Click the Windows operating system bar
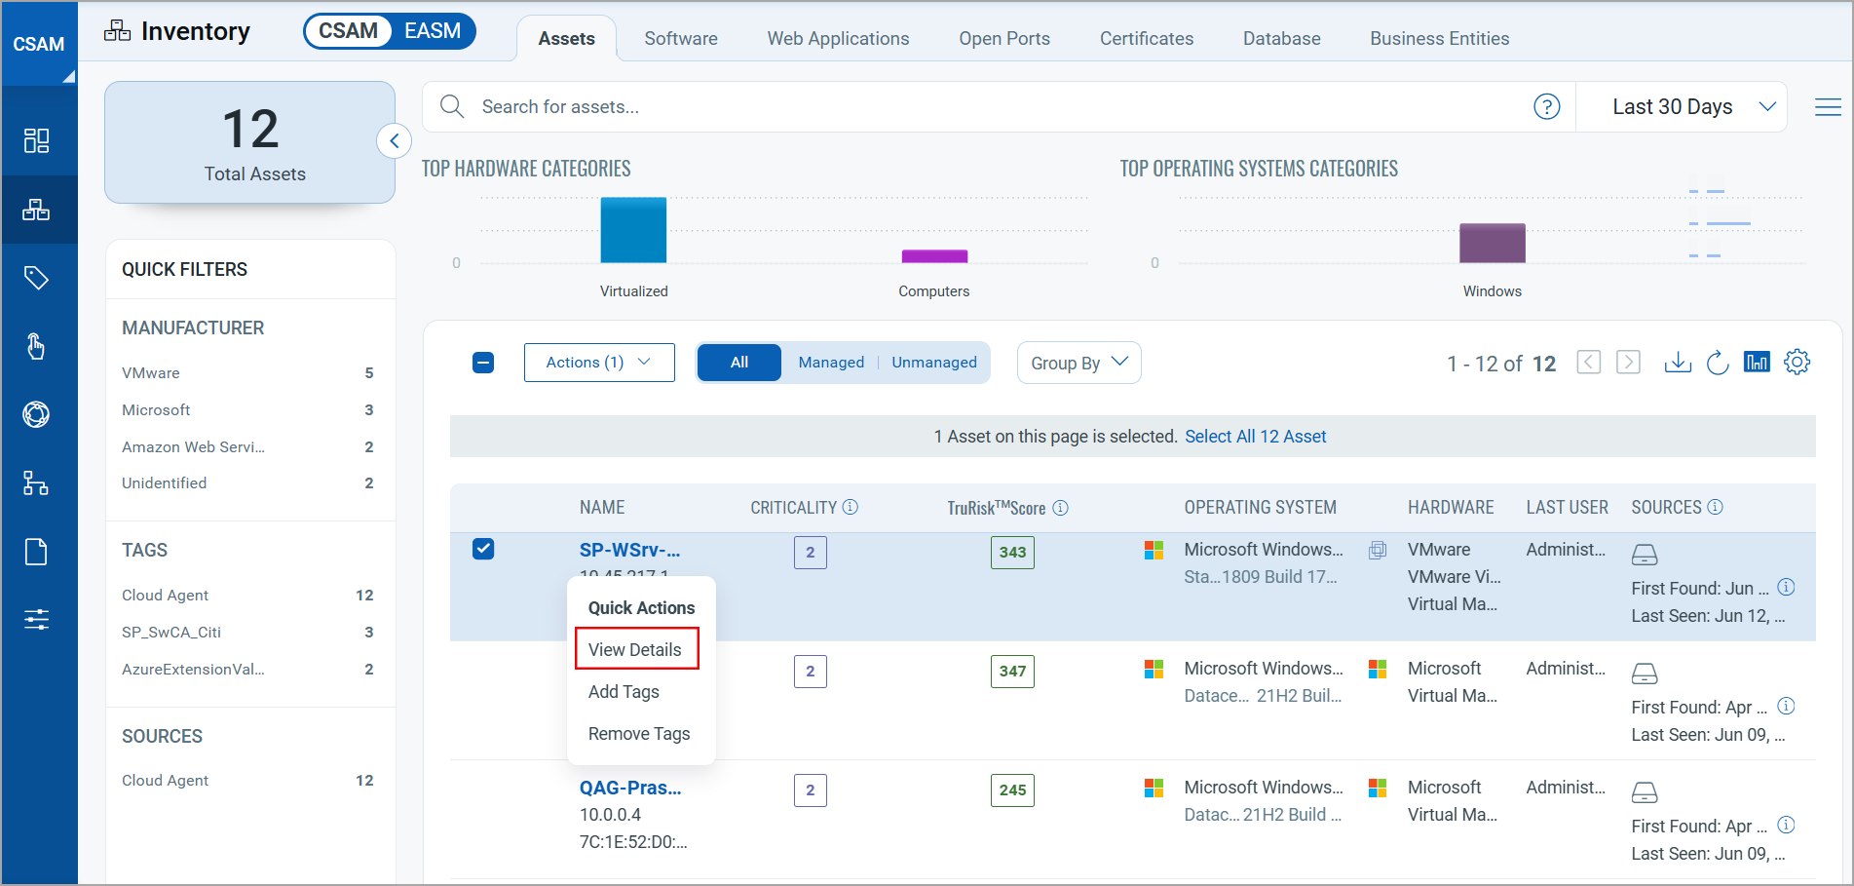 [x=1492, y=243]
